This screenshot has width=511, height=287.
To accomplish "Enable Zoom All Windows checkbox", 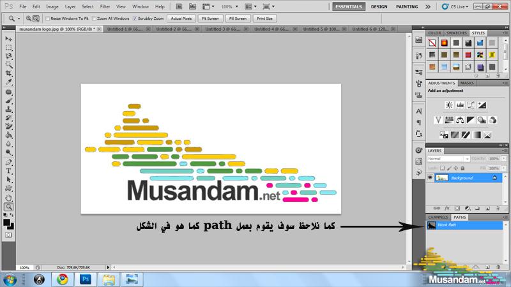I will click(94, 18).
